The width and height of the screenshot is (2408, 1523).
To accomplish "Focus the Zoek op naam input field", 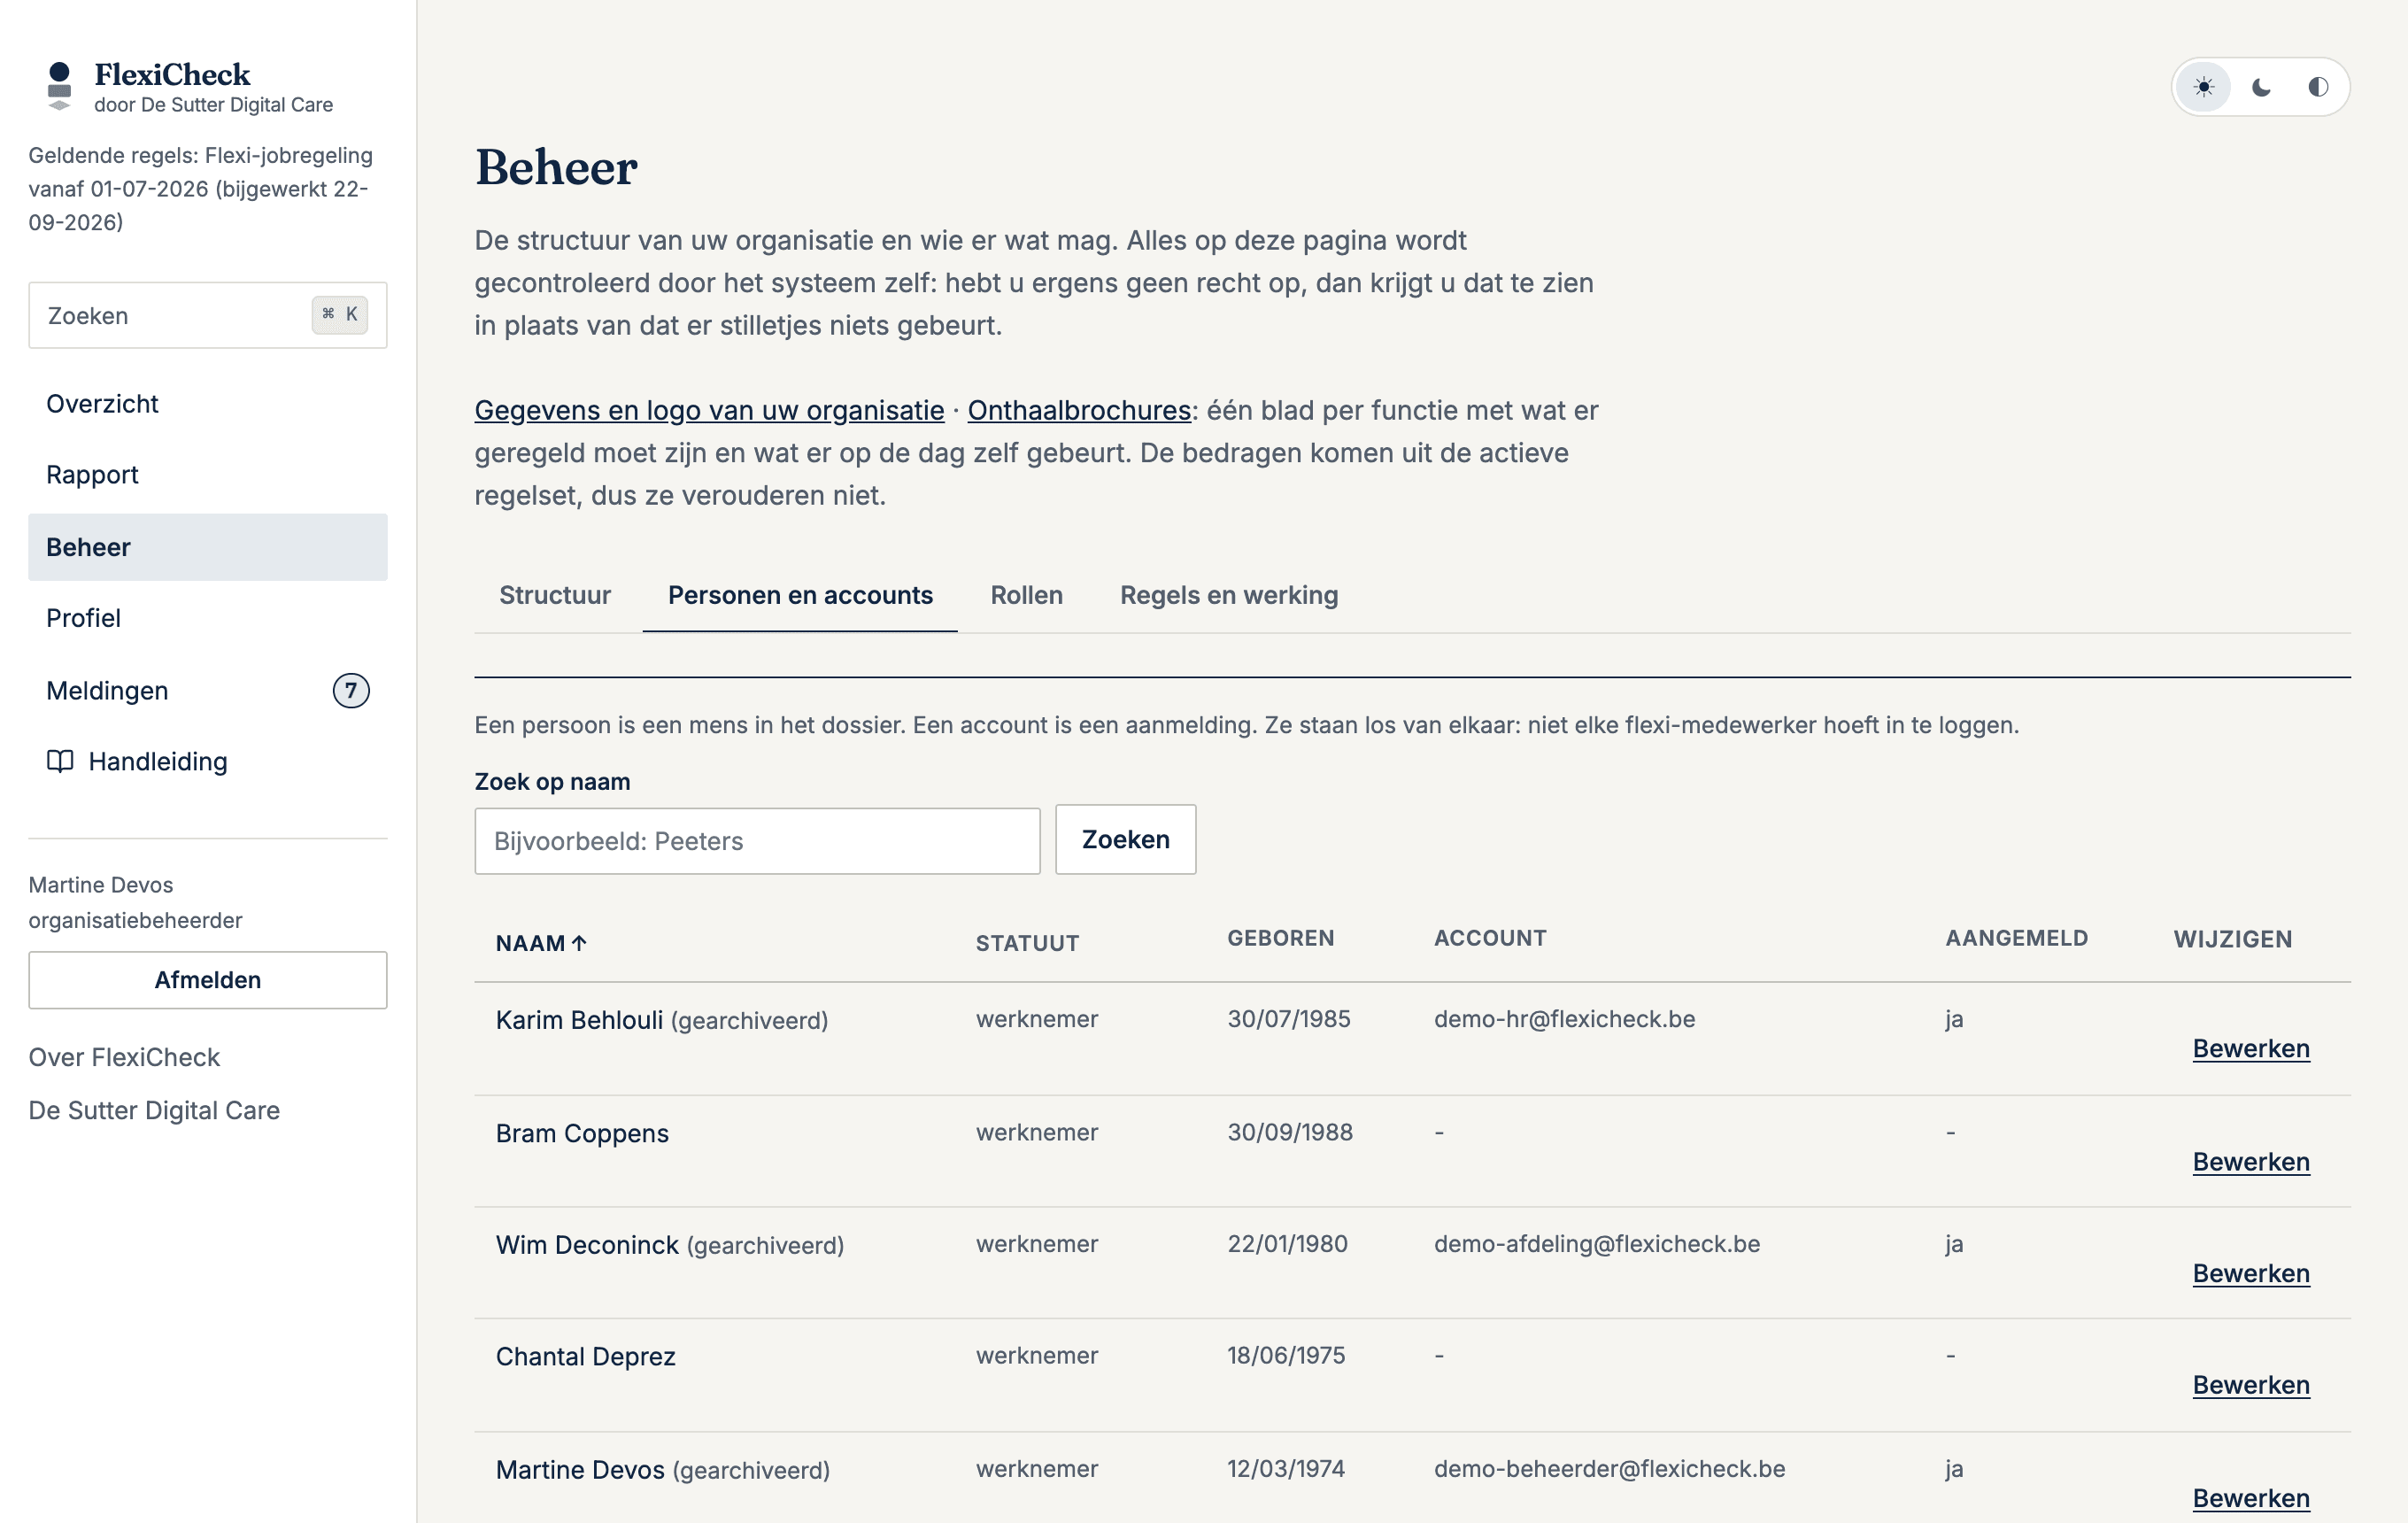I will (757, 841).
